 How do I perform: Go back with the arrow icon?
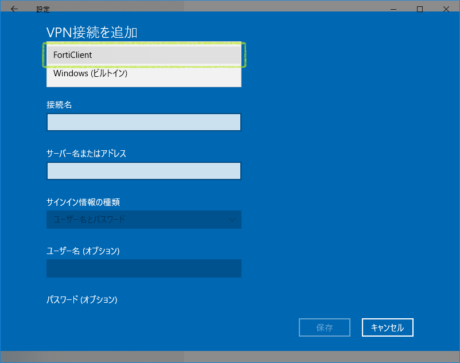click(14, 9)
